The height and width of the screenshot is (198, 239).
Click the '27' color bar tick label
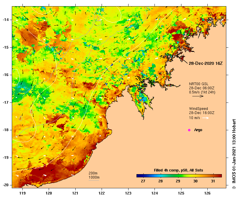point(143,181)
